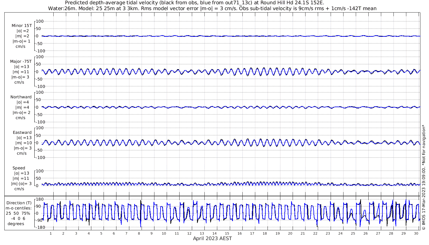Click day '1' on the date axis
Viewport: 429px width, 245px height.
click(x=51, y=233)
